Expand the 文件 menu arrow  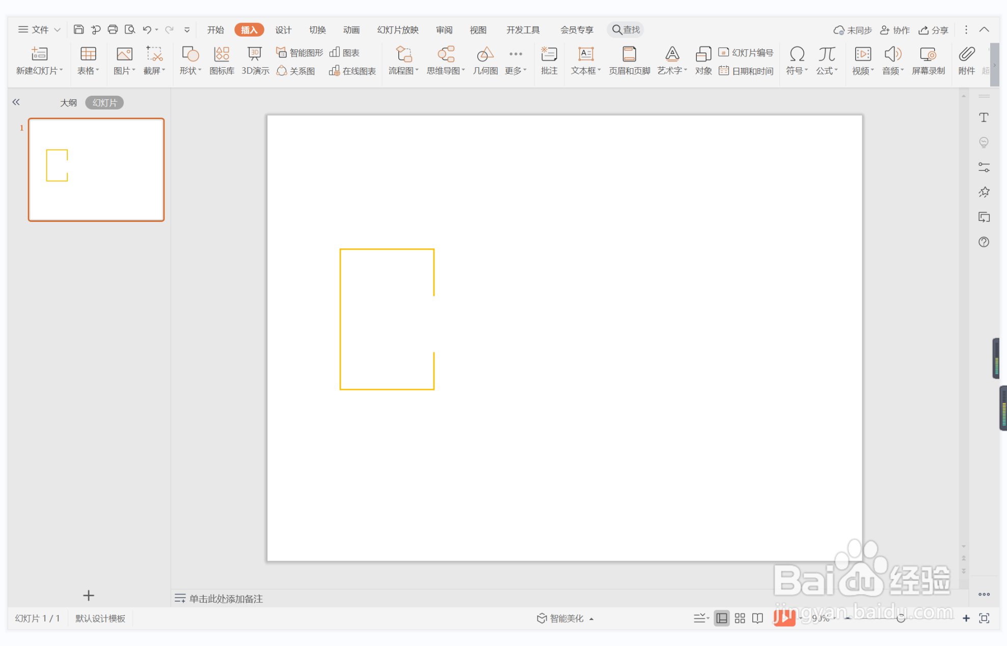click(x=58, y=30)
